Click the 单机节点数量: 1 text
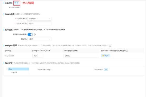146x97 pixels. [x=15, y=8]
